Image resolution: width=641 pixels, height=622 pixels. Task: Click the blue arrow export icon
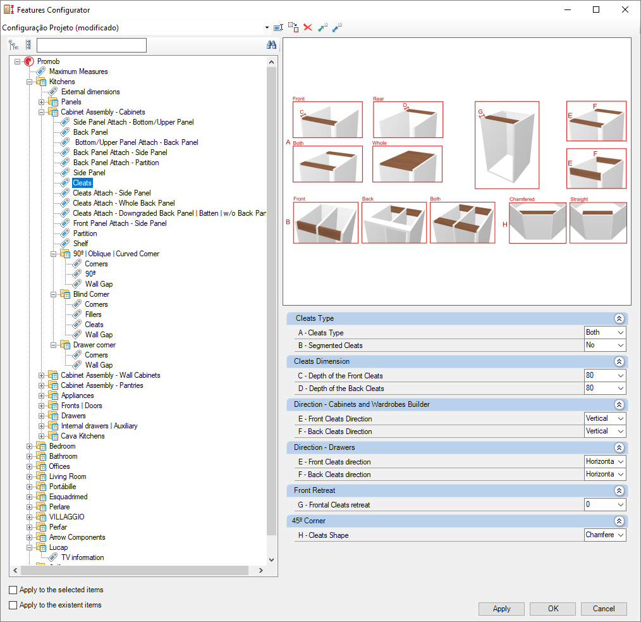(337, 28)
